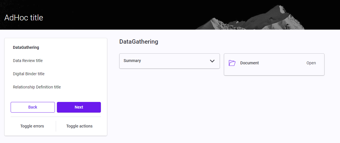340x143 pixels.
Task: Click the Summary panel label
Action: [132, 61]
